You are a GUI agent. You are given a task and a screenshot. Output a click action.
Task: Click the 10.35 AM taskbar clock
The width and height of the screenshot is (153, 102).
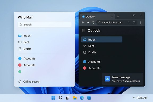coord(142,98)
